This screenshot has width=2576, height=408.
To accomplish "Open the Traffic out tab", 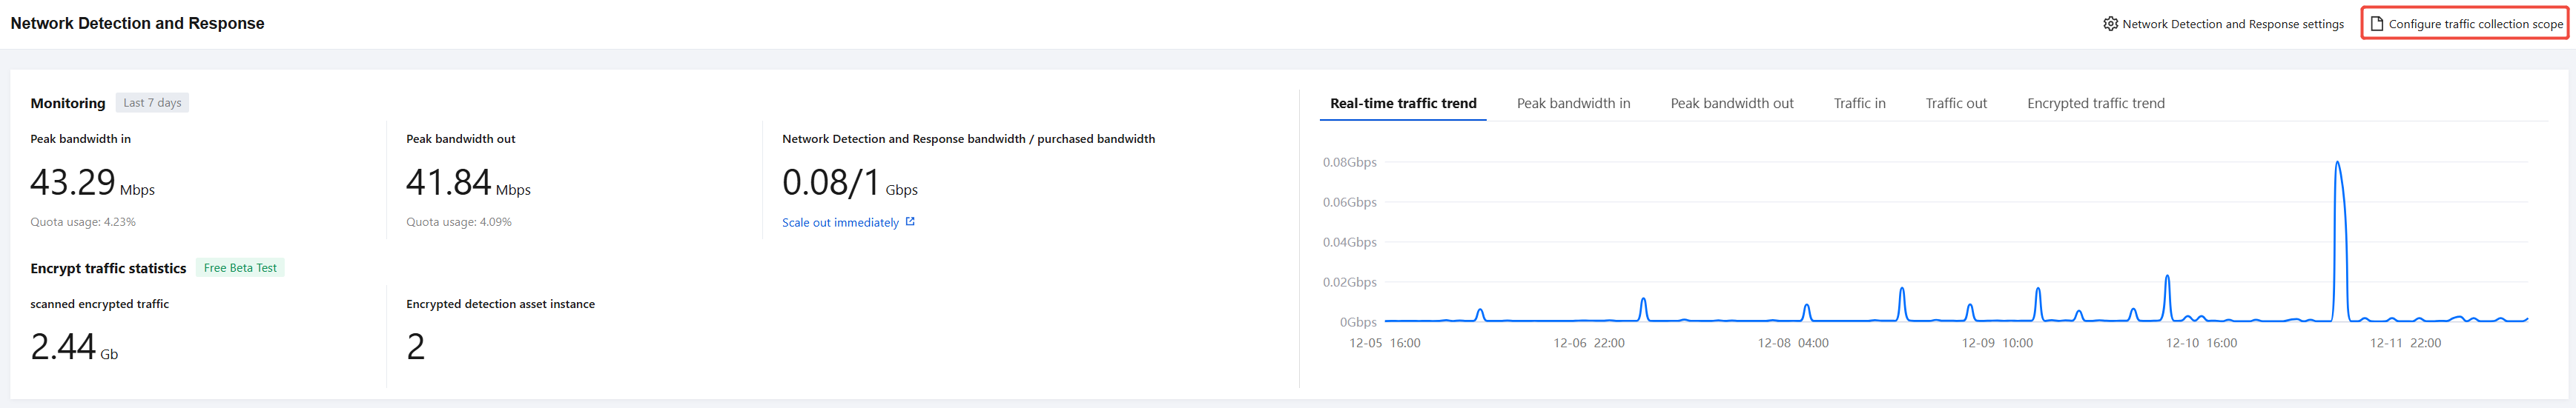I will 1956,103.
